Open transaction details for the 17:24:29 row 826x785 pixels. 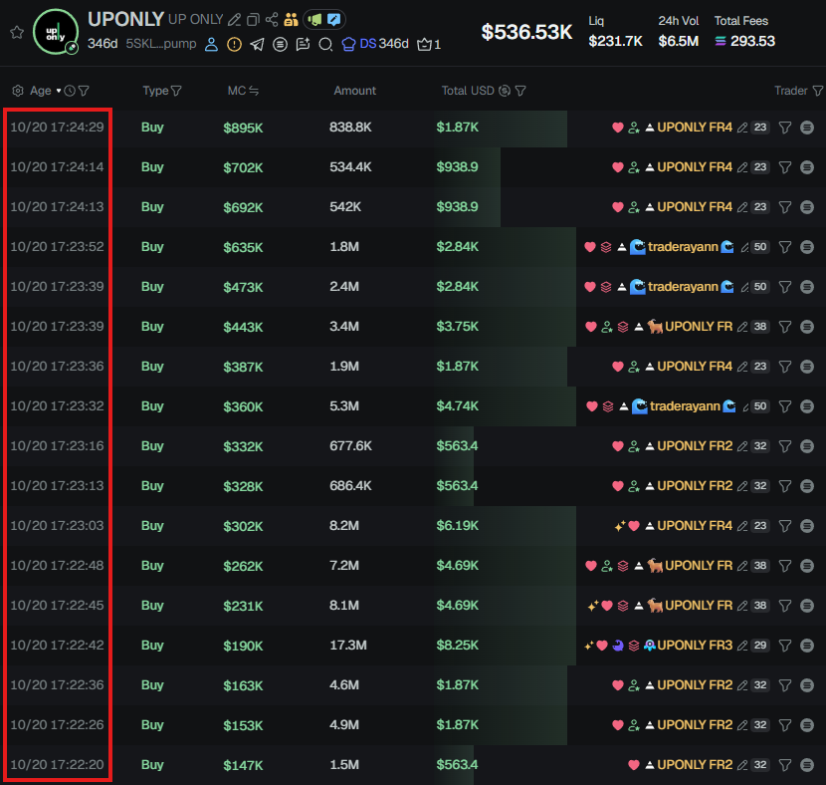point(807,128)
